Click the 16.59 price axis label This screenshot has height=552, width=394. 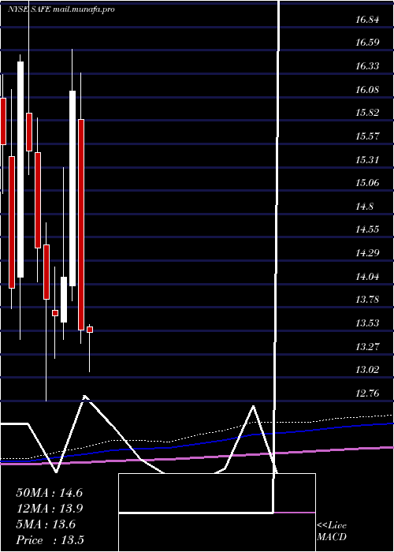pos(367,43)
